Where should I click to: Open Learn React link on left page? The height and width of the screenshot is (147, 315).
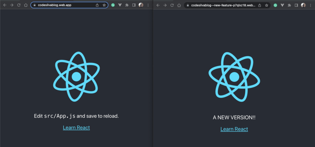click(x=76, y=128)
